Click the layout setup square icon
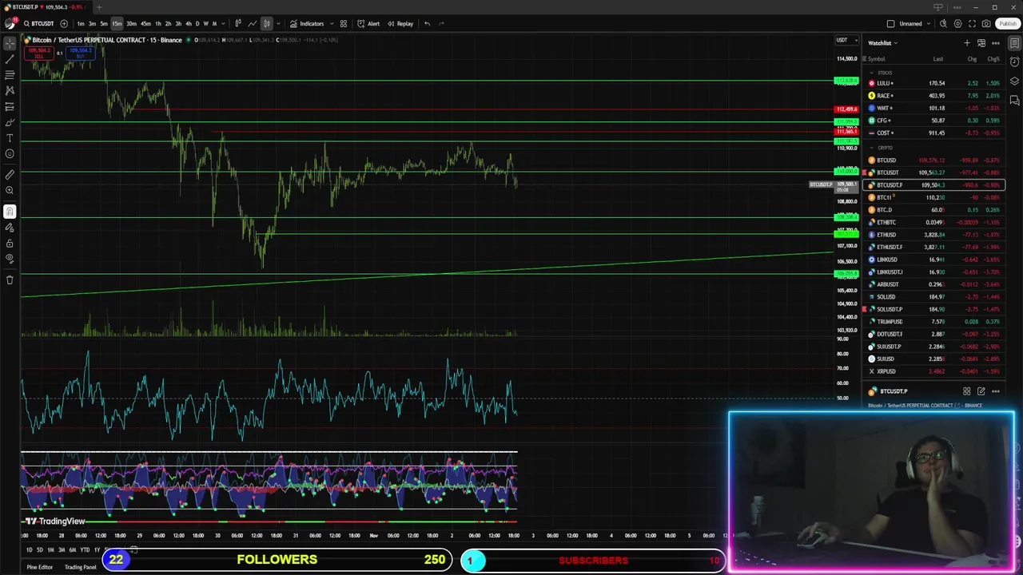The height and width of the screenshot is (575, 1023). click(891, 24)
